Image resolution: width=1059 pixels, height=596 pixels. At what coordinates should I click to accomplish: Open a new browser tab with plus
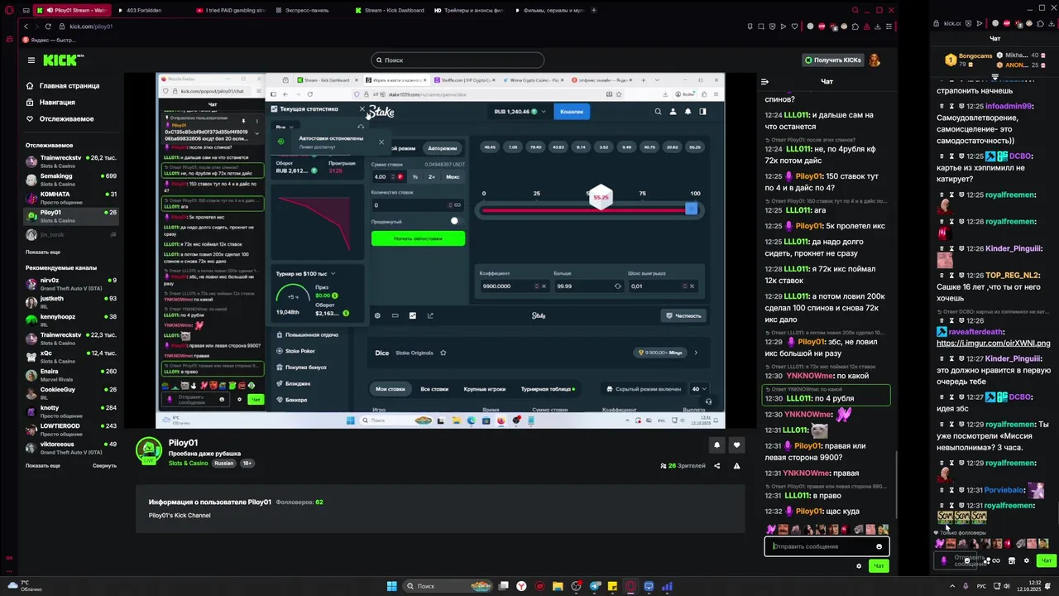tap(594, 10)
